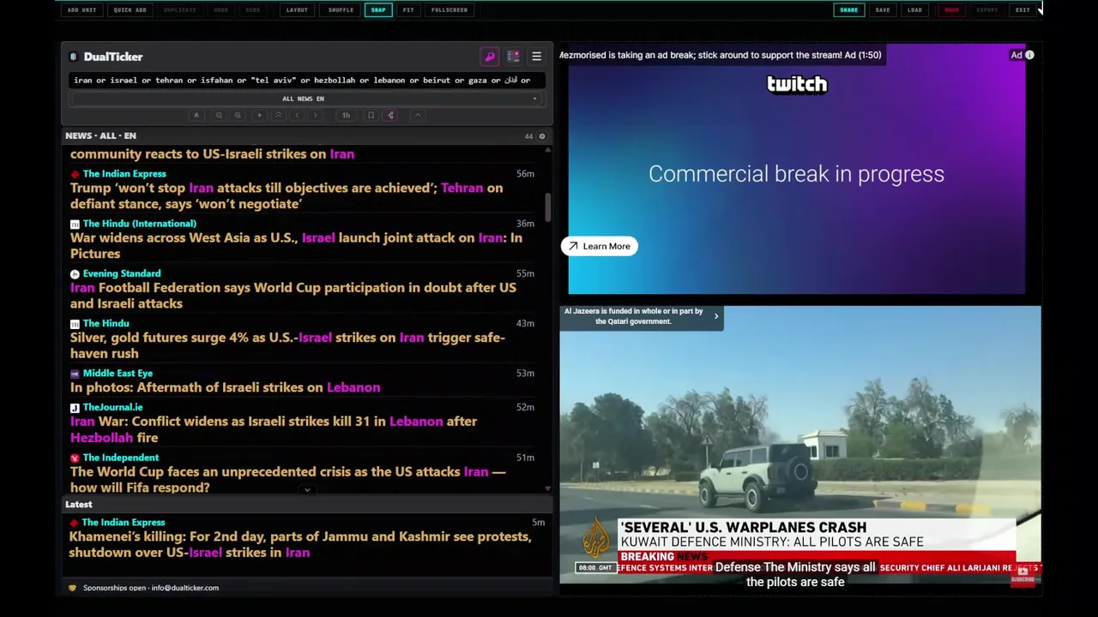Screen dimensions: 1098x617
Task: Click scroll-up arrow at news list top
Action: coord(547,150)
